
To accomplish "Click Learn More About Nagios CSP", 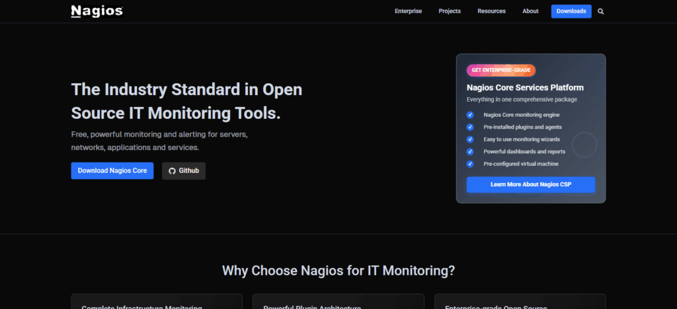I will pyautogui.click(x=530, y=185).
